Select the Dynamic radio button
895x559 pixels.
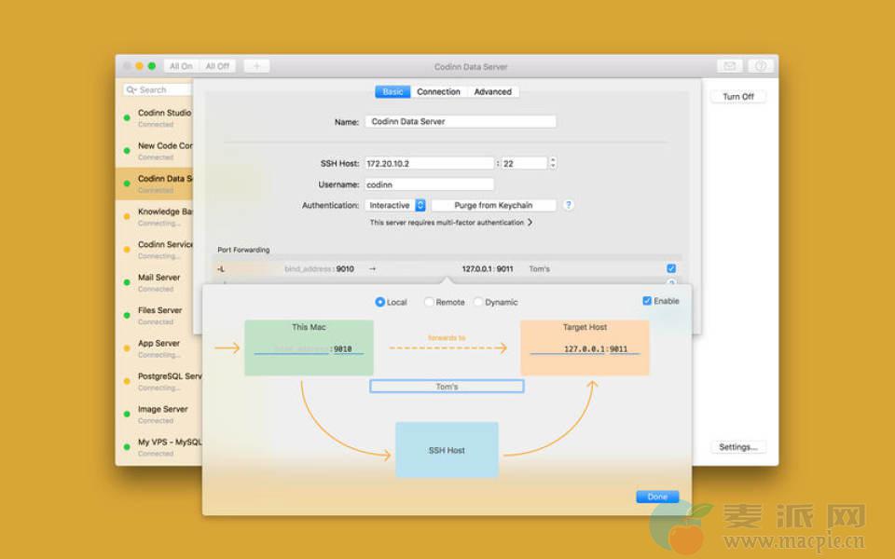pyautogui.click(x=478, y=302)
